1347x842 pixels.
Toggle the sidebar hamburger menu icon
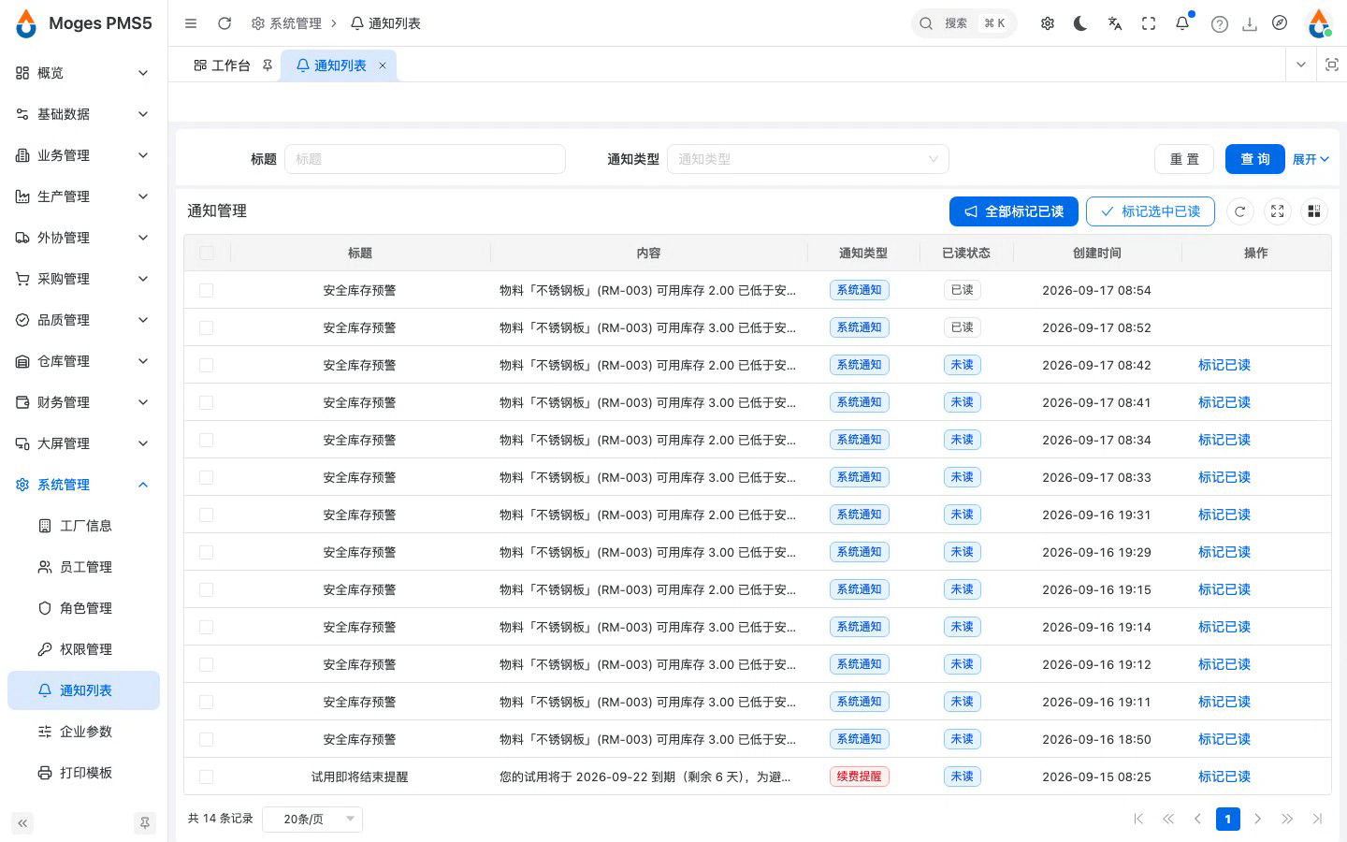pos(191,23)
